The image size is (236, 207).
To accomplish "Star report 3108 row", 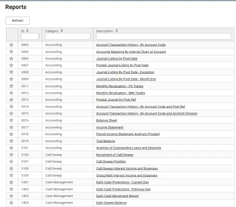I will [11, 169].
